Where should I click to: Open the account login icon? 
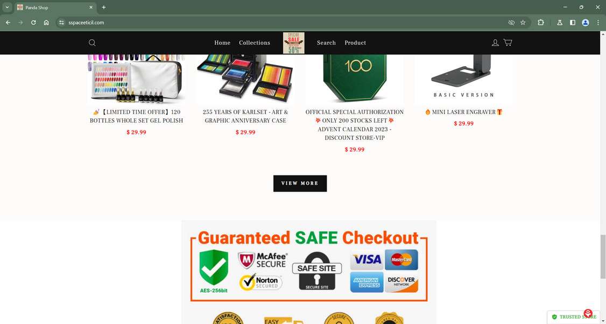point(495,43)
